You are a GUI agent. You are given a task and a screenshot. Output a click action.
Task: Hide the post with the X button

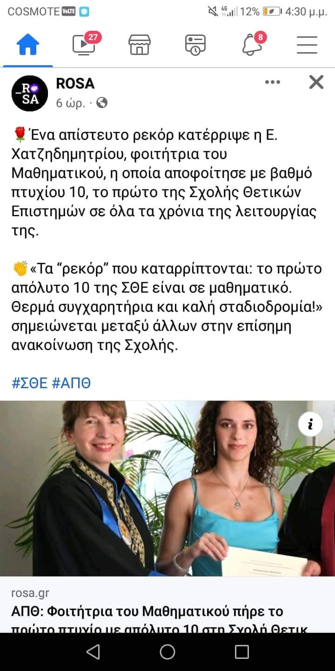pos(316,82)
